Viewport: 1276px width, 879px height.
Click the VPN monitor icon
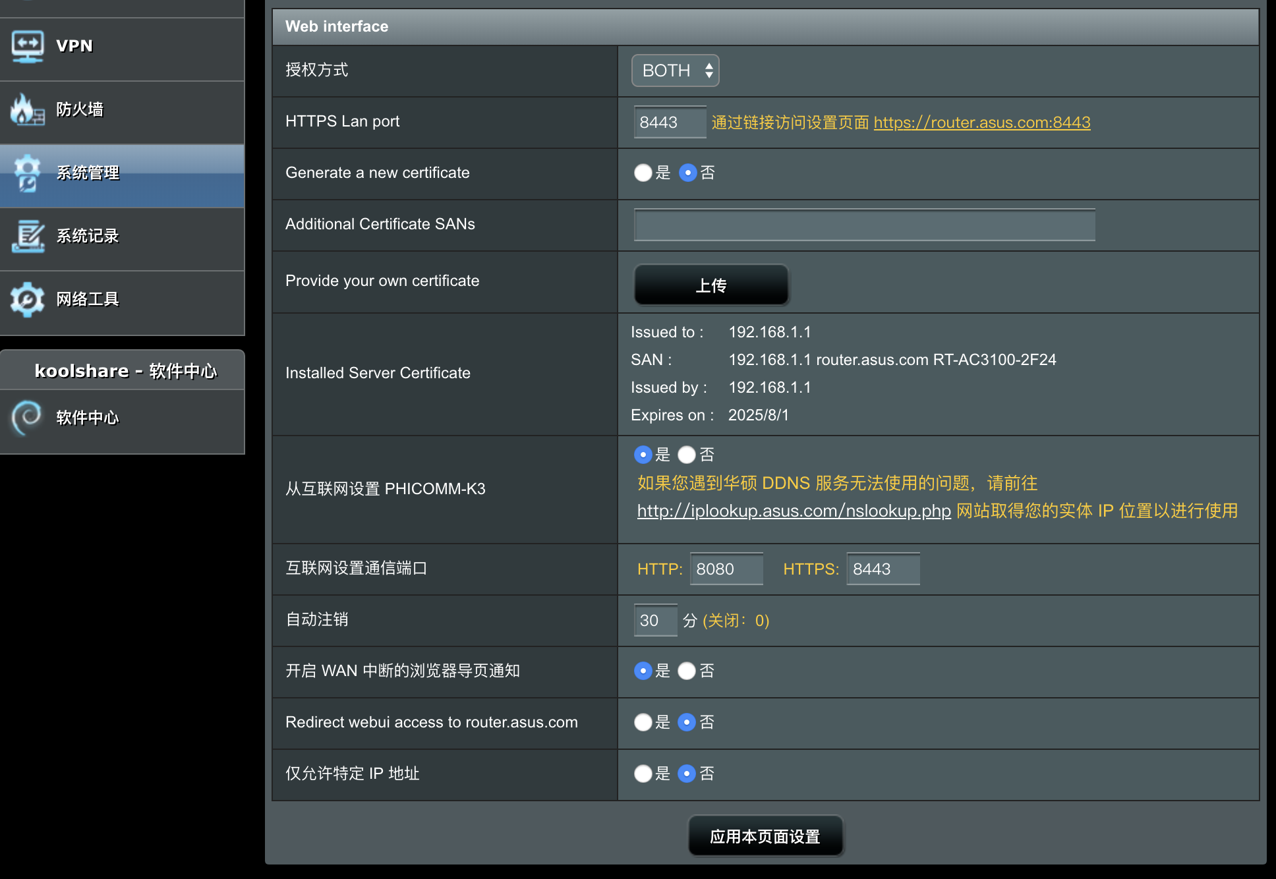[x=28, y=46]
